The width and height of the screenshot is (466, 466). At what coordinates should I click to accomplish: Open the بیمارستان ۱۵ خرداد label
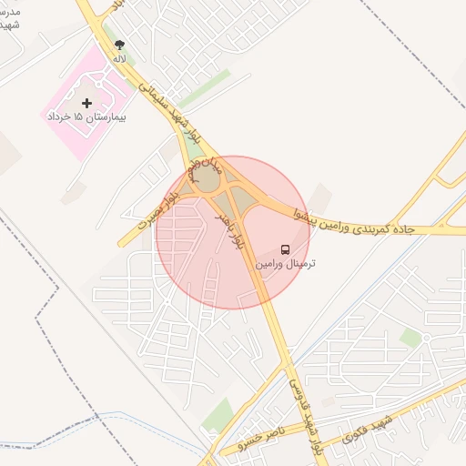click(86, 117)
